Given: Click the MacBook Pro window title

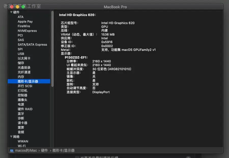Looking at the screenshot, I should coord(115,7).
